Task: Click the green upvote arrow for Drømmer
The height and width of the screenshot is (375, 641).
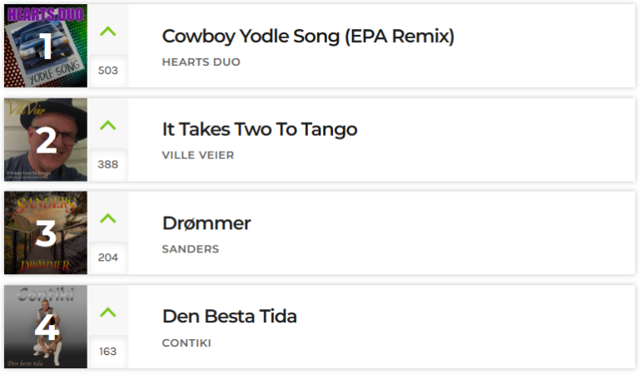Action: 108,218
